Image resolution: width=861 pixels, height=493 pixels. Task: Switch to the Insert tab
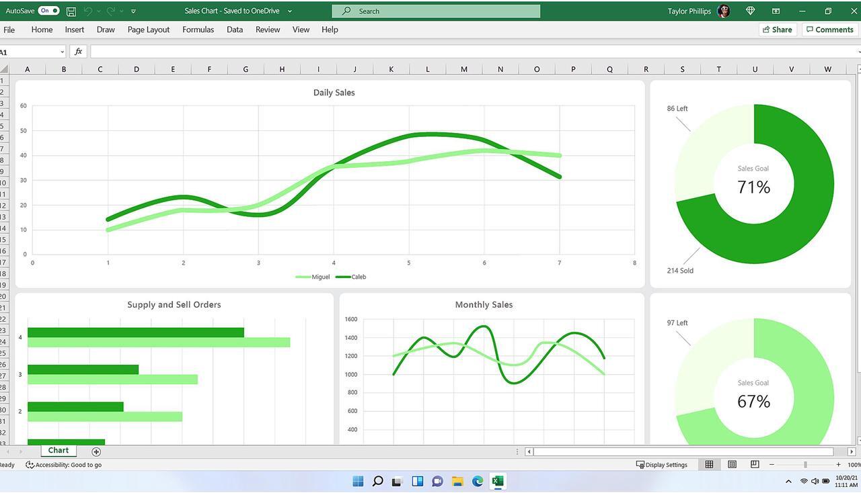[75, 30]
